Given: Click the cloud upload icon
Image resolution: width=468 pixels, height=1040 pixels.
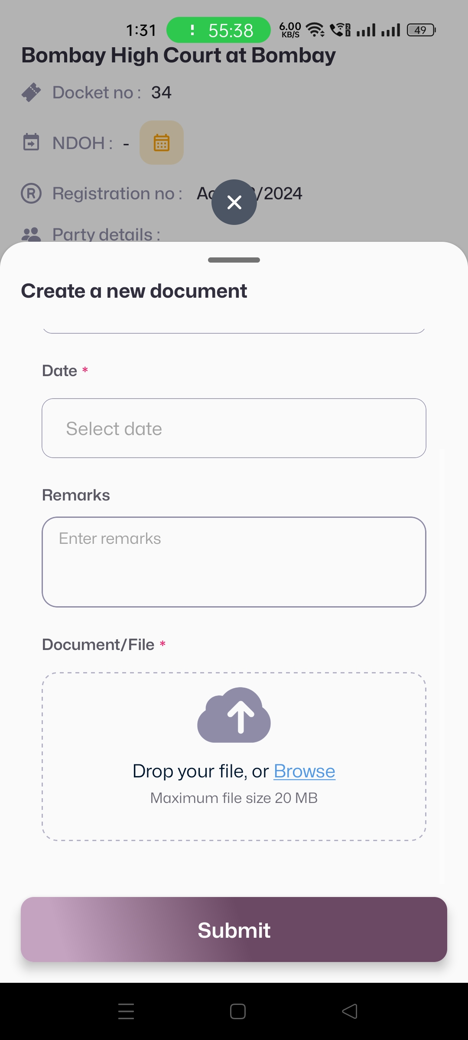Looking at the screenshot, I should point(234,715).
